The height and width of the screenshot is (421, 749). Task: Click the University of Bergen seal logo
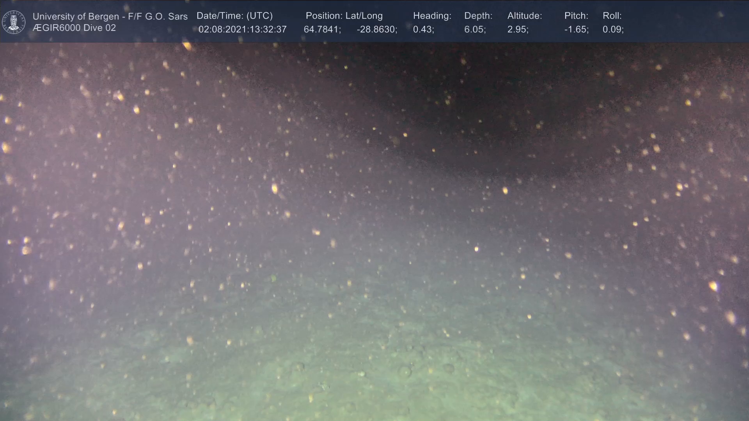pyautogui.click(x=14, y=22)
